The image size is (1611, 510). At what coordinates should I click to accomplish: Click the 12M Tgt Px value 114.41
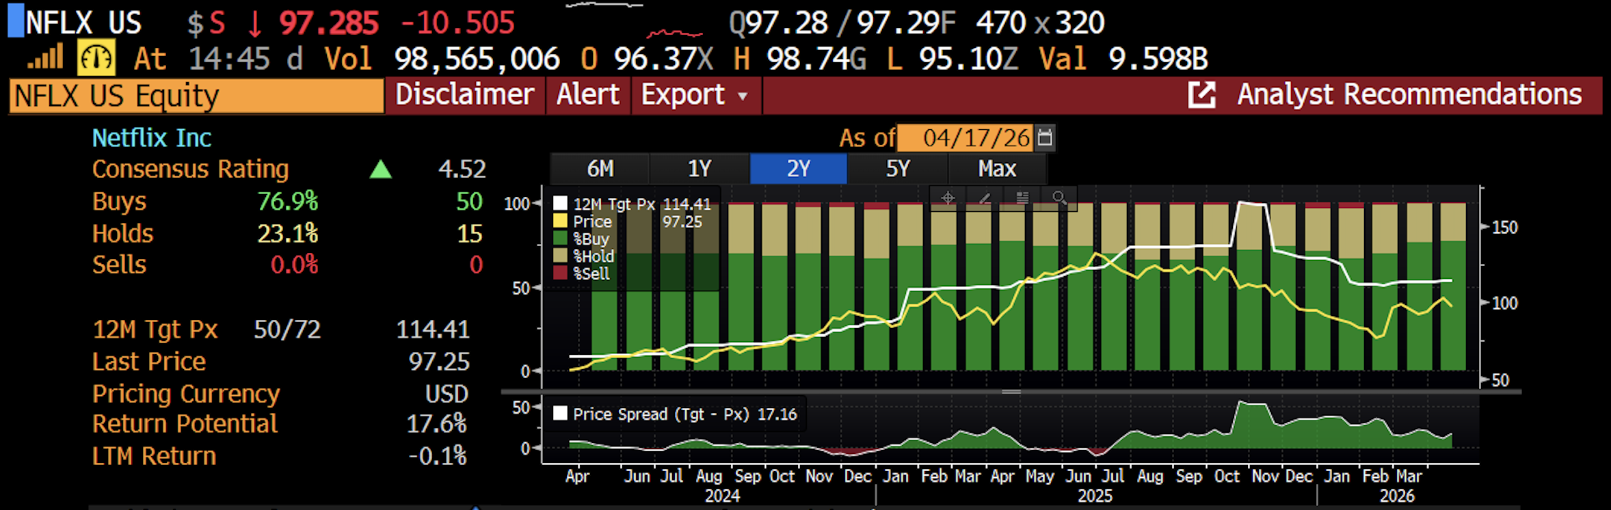click(433, 330)
